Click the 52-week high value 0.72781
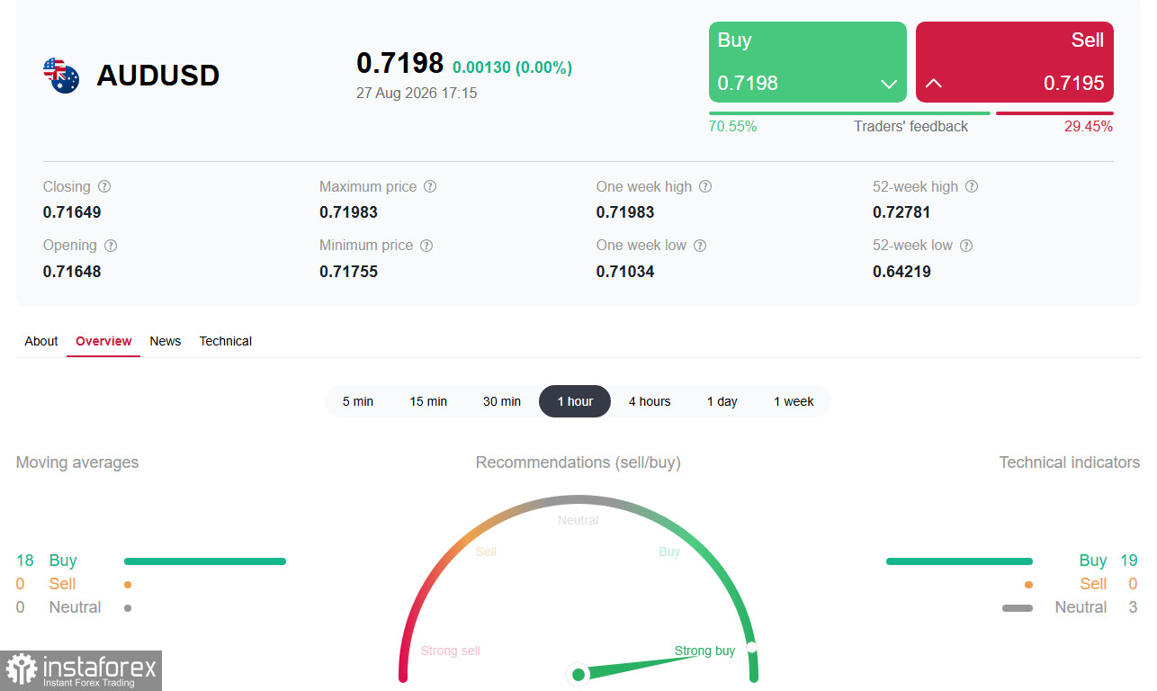1157x691 pixels. pyautogui.click(x=901, y=212)
